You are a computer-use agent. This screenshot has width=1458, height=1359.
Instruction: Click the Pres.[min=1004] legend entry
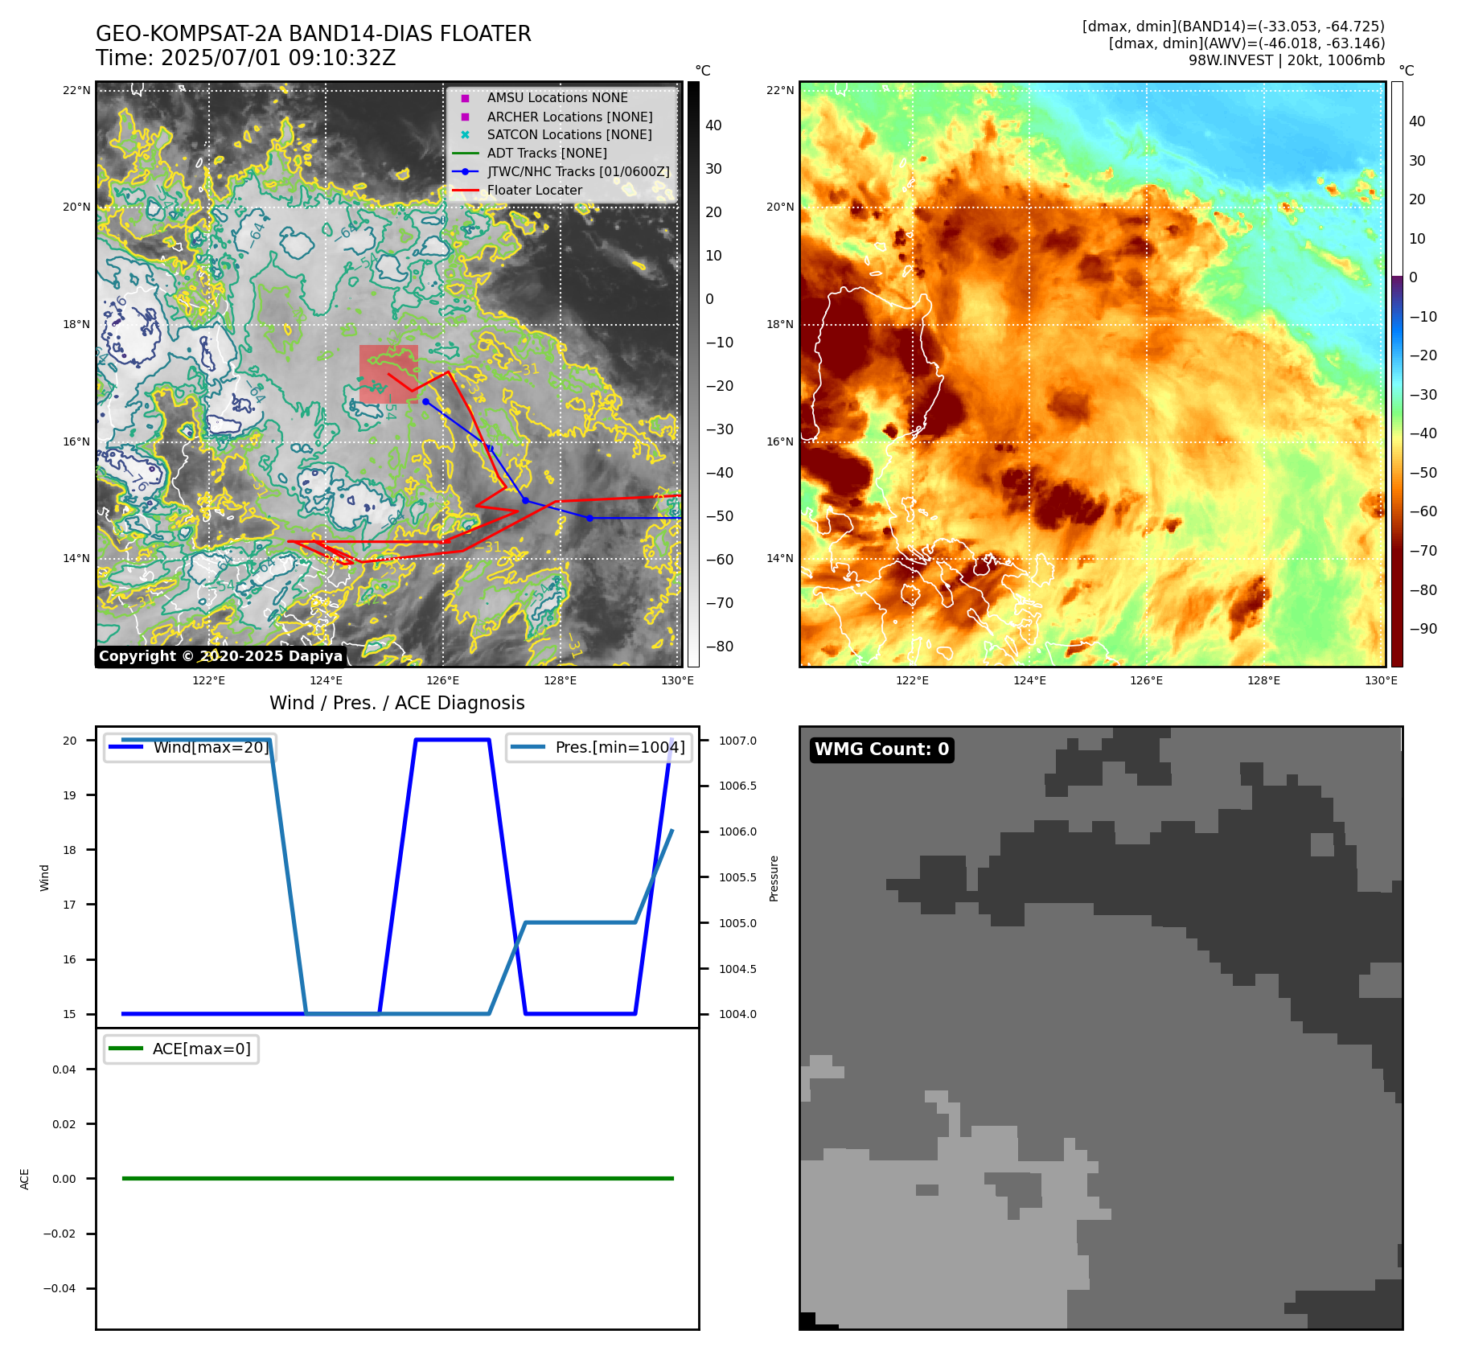coord(599,747)
